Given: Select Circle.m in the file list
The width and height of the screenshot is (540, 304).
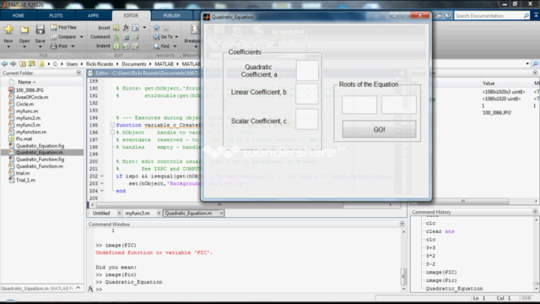Looking at the screenshot, I should click(x=24, y=104).
